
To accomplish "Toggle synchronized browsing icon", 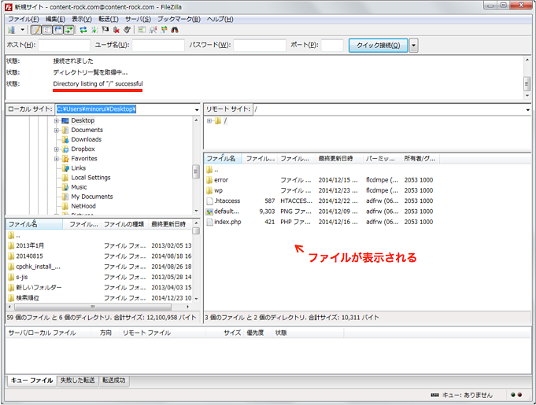I will click(x=164, y=30).
